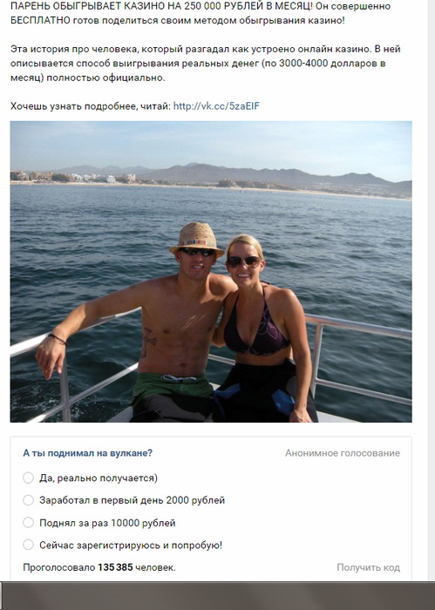Click option text "Поднял за раз 10000 рублей"
This screenshot has width=435, height=610.
click(107, 523)
